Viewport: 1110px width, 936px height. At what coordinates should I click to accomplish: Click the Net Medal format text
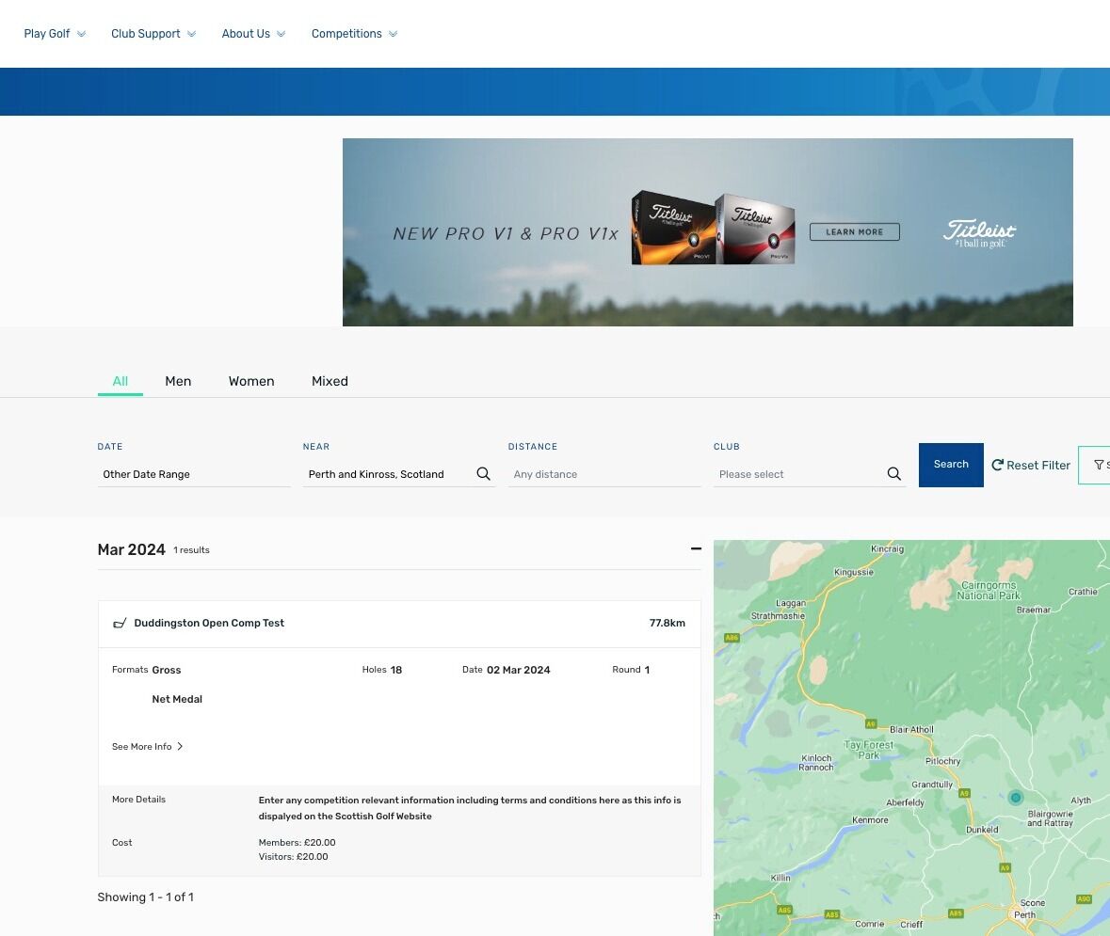(x=177, y=699)
